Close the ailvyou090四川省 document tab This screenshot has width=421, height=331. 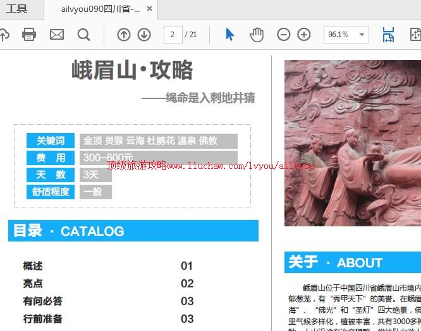[x=149, y=9]
